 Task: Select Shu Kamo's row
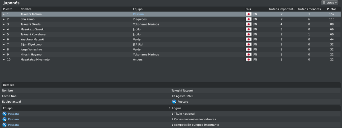[171, 19]
